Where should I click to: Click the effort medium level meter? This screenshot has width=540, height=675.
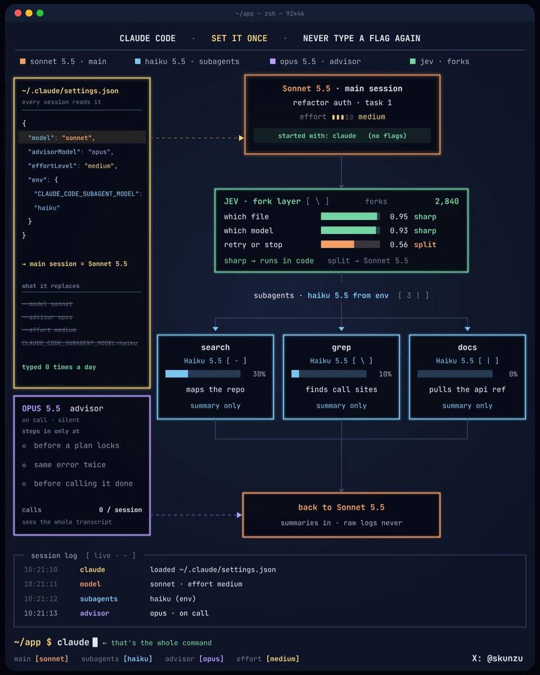343,117
